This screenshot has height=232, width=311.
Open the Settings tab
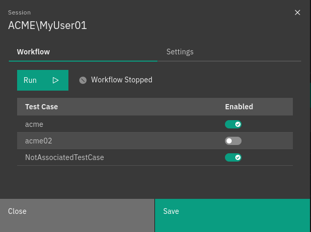click(180, 52)
